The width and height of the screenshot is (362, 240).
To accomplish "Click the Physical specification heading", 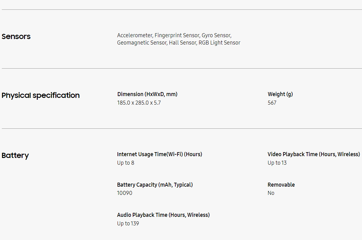I will (x=40, y=95).
